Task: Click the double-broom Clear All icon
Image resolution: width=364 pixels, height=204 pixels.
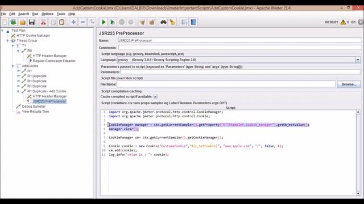Action: tap(152, 22)
